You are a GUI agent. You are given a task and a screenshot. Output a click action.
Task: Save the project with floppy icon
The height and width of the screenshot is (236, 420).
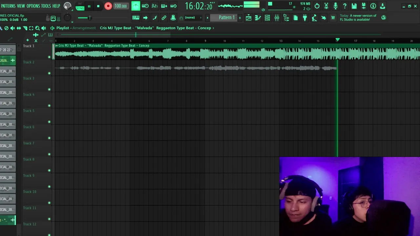tap(354, 6)
